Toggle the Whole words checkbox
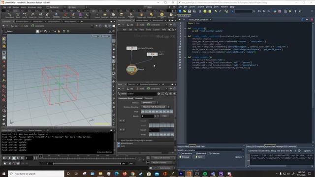Image resolution: width=315 pixels, height=177 pixels. click(x=194, y=153)
